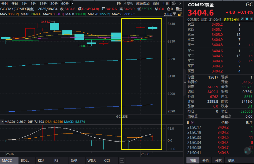
Task: Set a price alert with the bell icon
Action: pyautogui.click(x=247, y=19)
